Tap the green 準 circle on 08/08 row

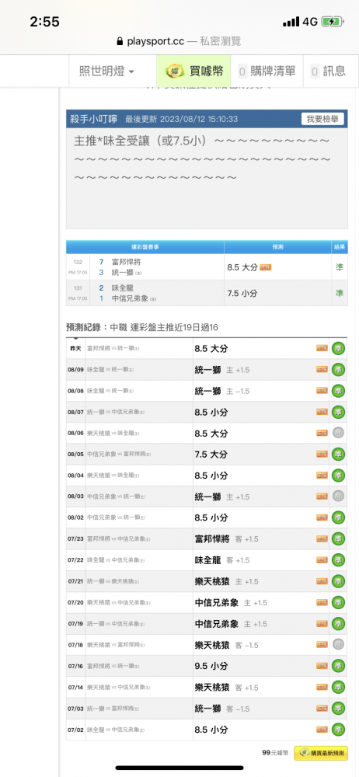tap(339, 391)
